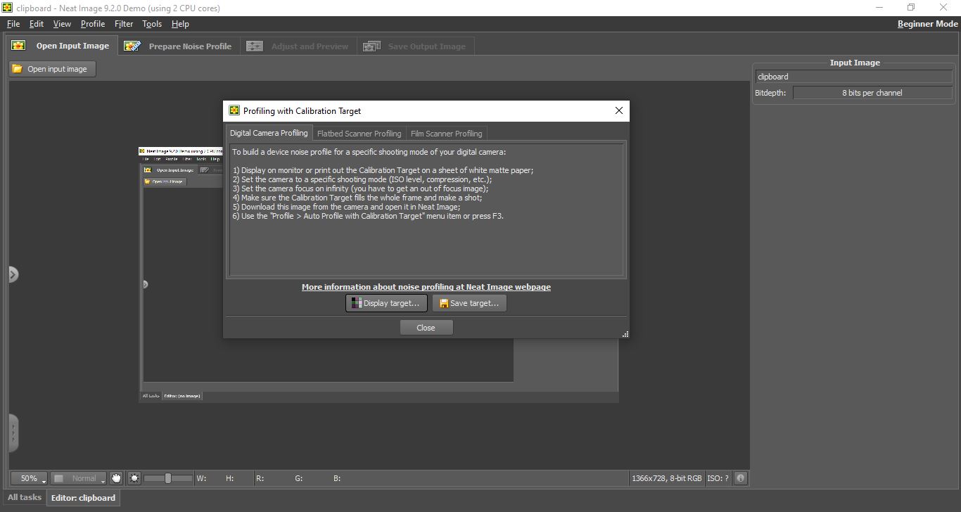
Task: Click the Open input image button
Action: pos(53,69)
